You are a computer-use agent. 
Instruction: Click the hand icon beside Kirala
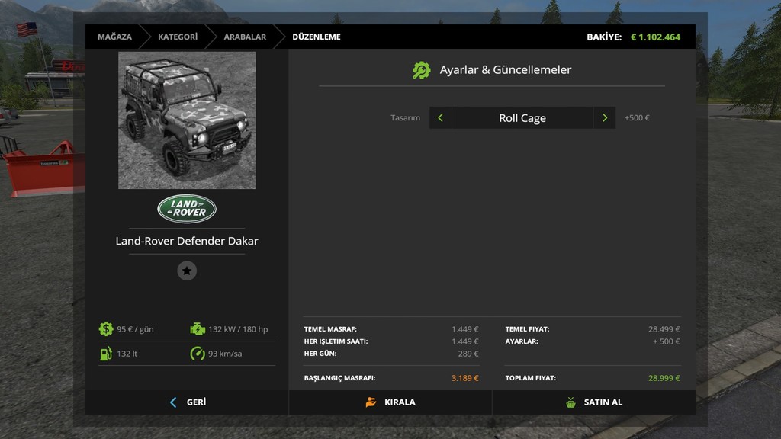[x=371, y=402]
